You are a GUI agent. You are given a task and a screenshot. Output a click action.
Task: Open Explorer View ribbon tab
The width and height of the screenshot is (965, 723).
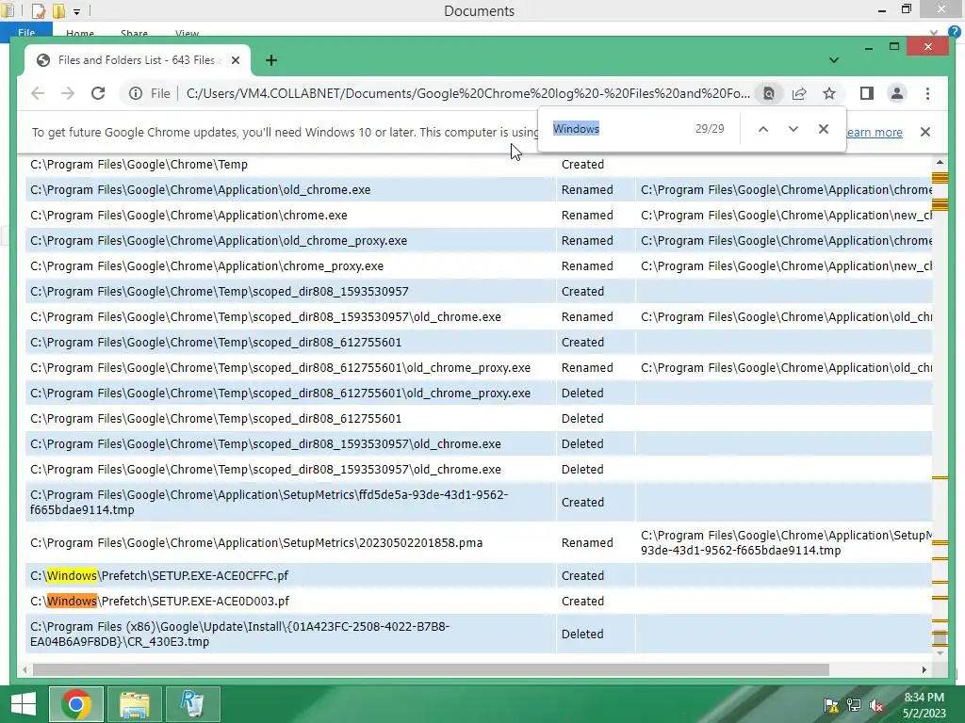coord(188,34)
